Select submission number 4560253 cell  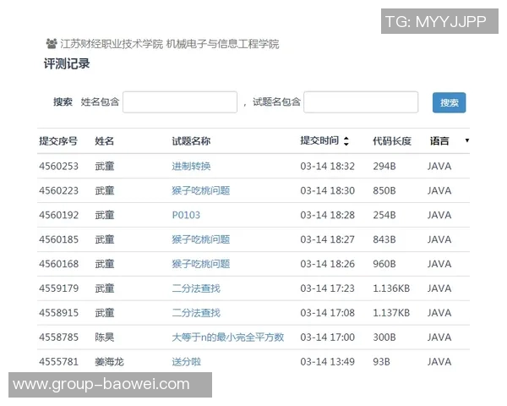tap(58, 167)
